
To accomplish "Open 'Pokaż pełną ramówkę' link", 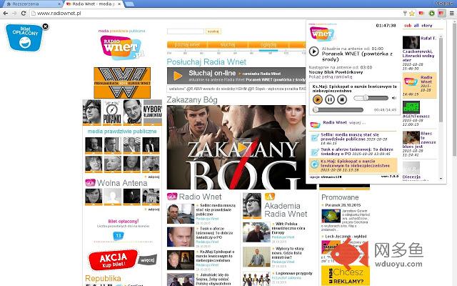I will click(330, 77).
